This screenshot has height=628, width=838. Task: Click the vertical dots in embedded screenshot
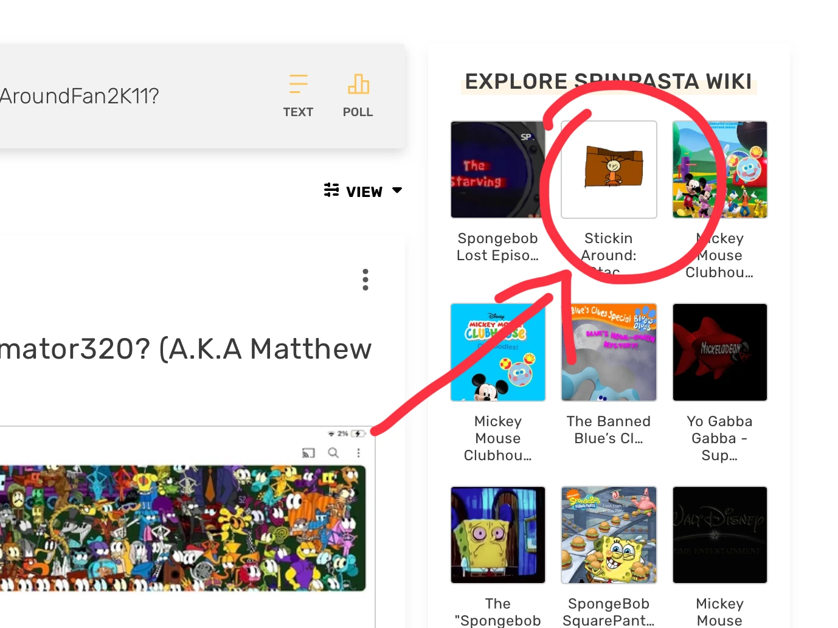pos(358,452)
